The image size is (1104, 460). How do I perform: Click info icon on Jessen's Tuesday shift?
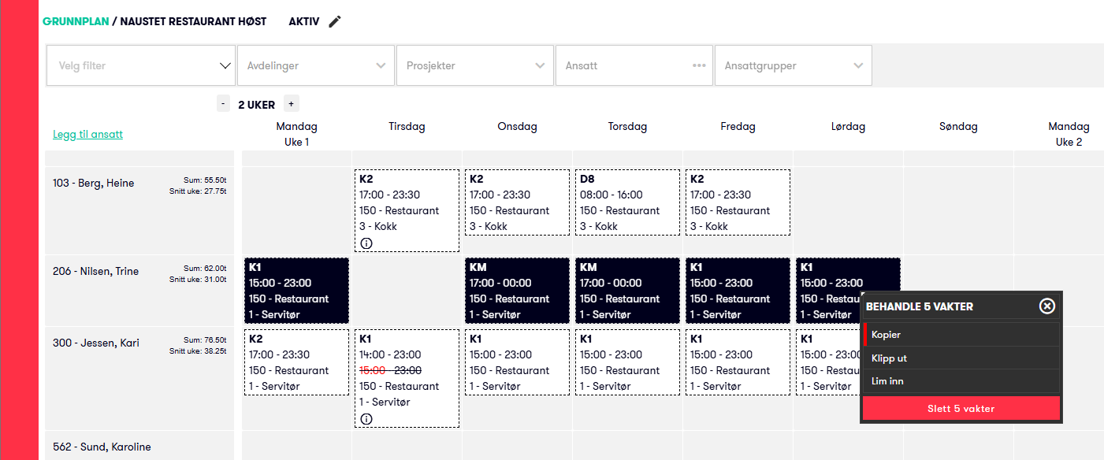tap(366, 419)
